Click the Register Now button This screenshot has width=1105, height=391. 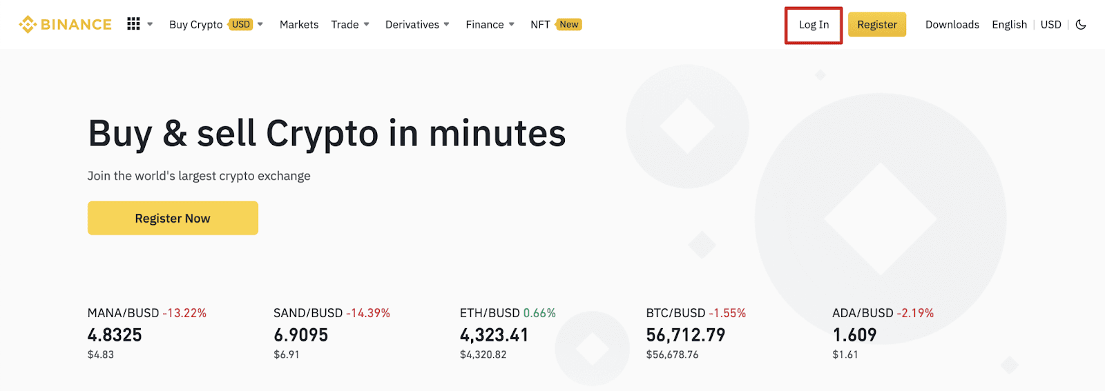173,218
